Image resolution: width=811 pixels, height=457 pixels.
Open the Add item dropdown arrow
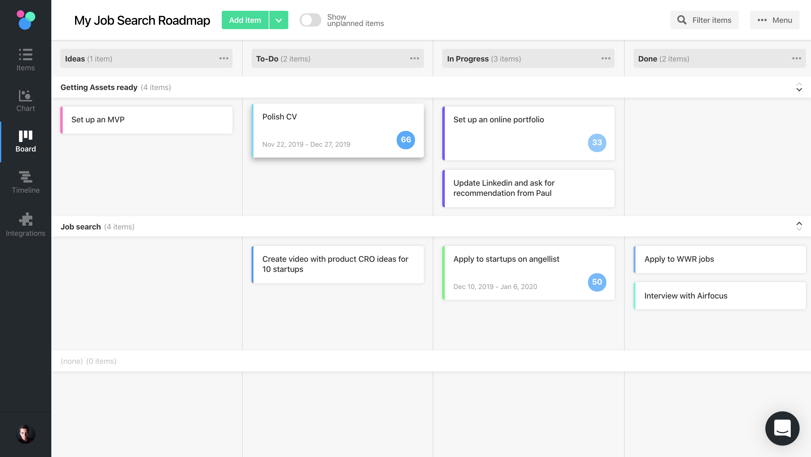[x=278, y=20]
